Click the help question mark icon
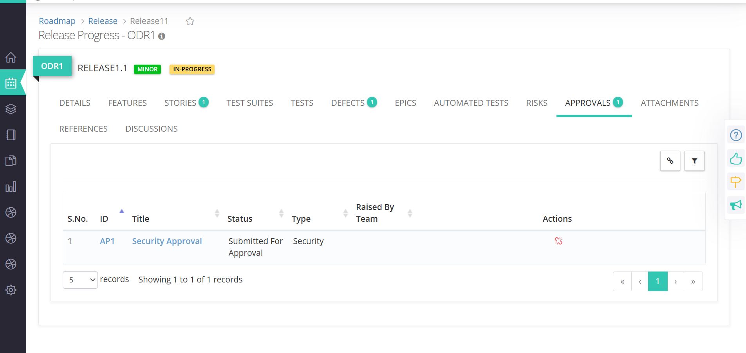 (736, 135)
